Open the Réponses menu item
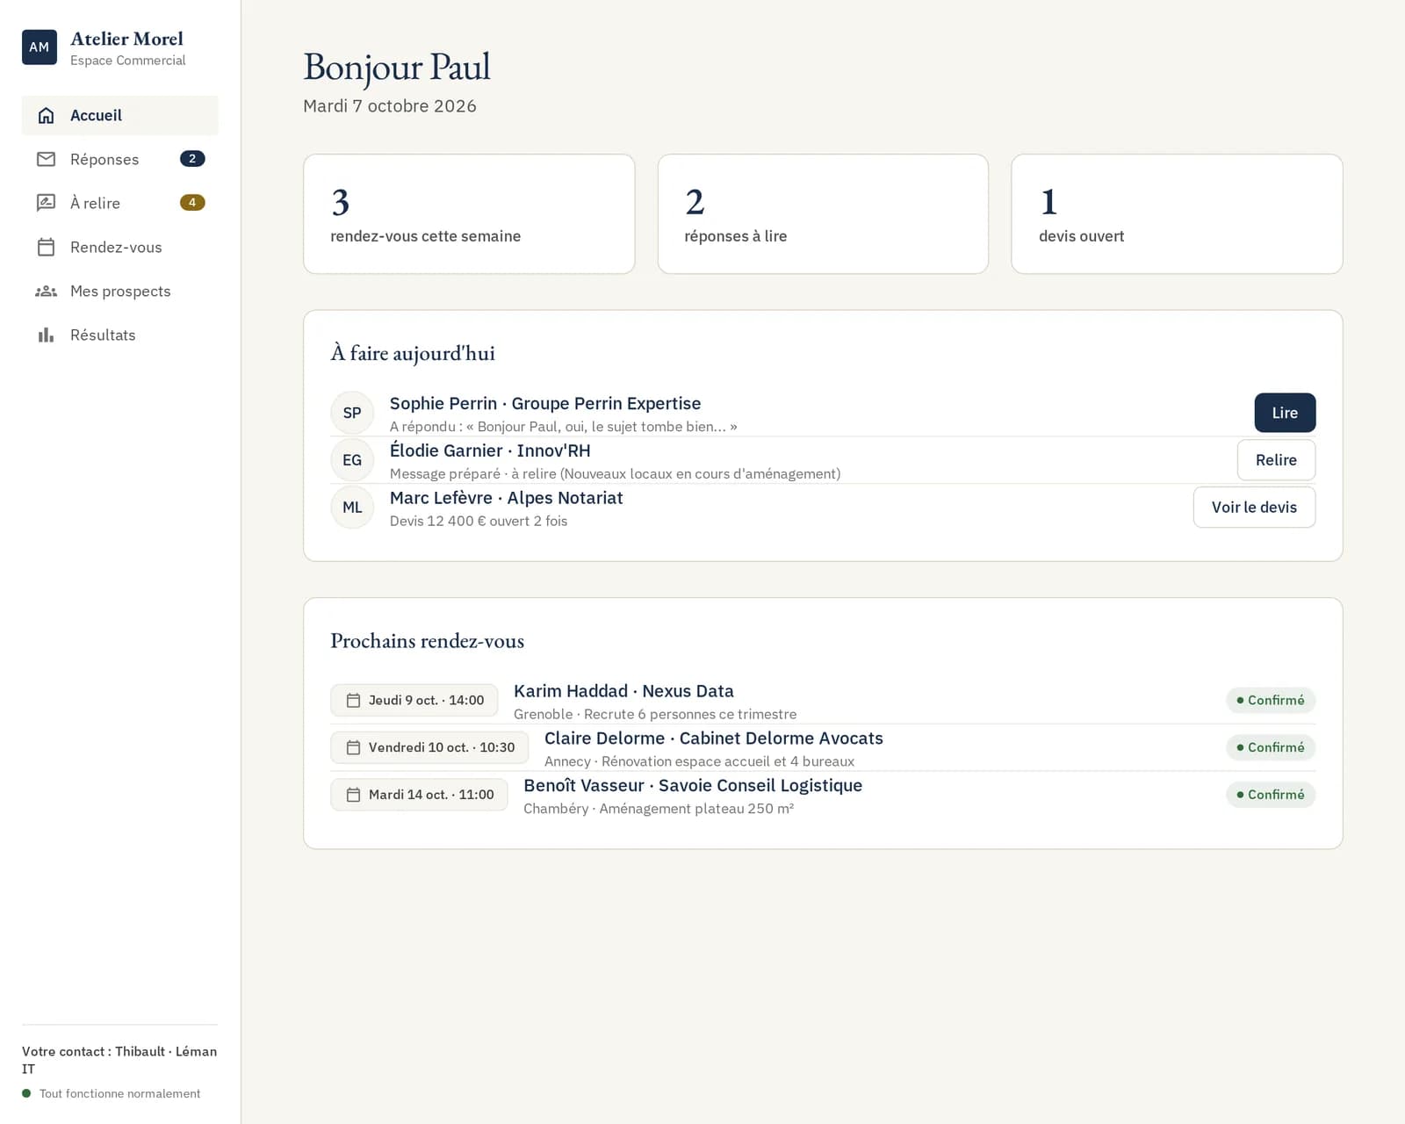1405x1124 pixels. click(120, 159)
